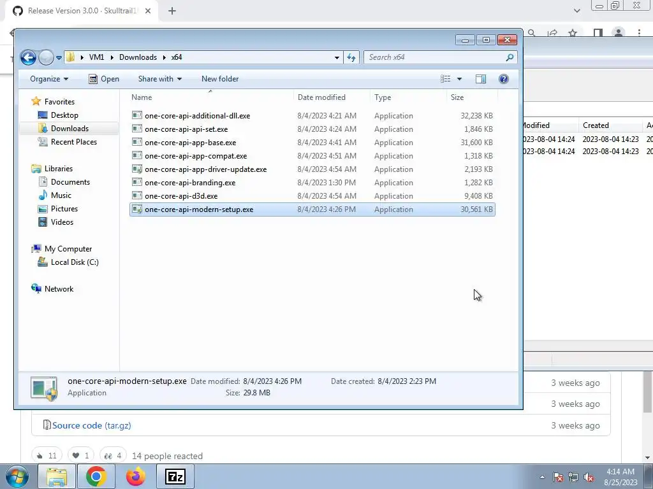Open the Documents library
The height and width of the screenshot is (489, 653).
tap(64, 181)
